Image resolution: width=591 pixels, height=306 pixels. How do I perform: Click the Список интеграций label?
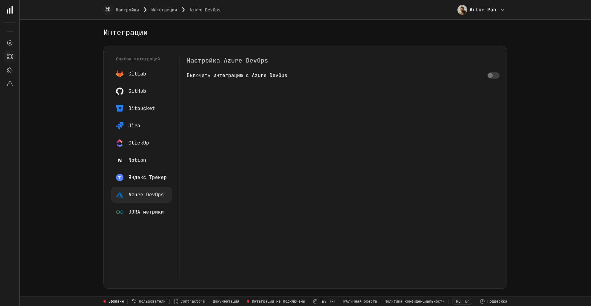pos(138,59)
